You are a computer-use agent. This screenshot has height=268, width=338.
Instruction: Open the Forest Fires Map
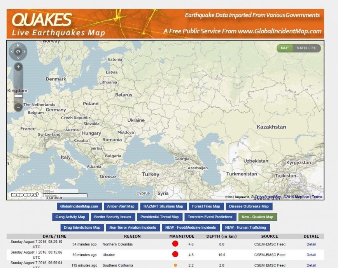coord(206,206)
